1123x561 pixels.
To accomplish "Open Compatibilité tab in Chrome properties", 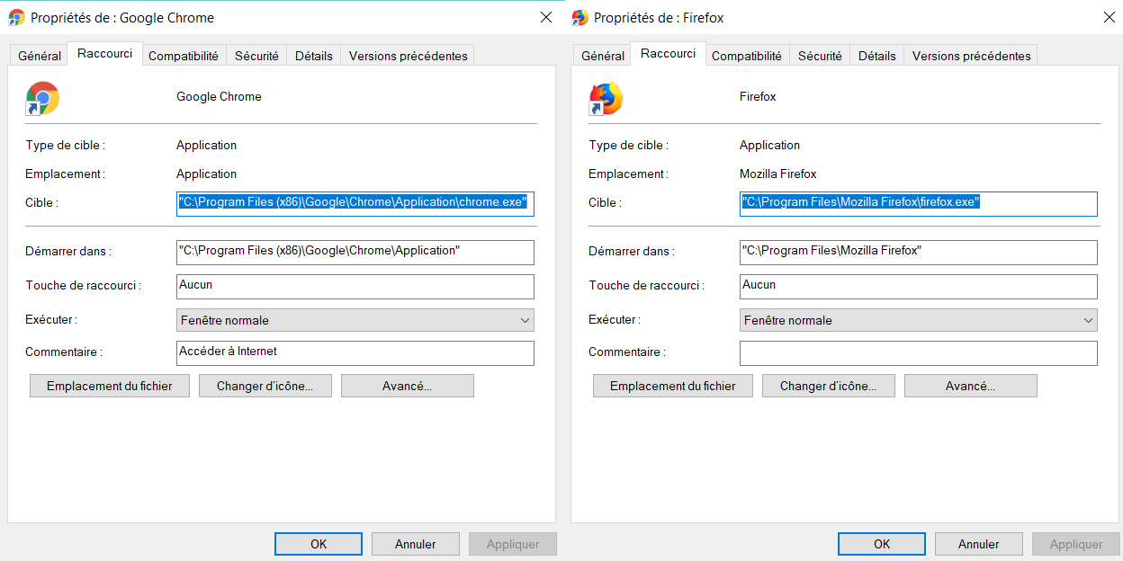I will pyautogui.click(x=184, y=56).
